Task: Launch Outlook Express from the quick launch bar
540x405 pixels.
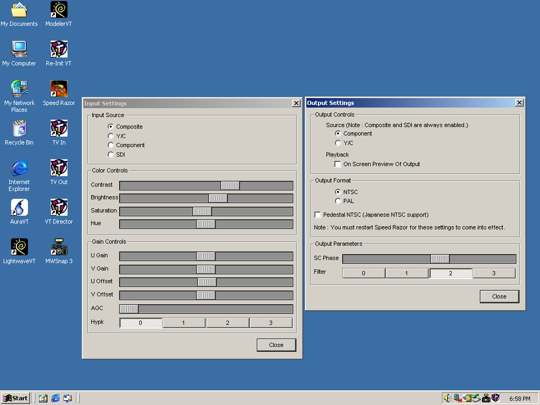Action: point(67,399)
